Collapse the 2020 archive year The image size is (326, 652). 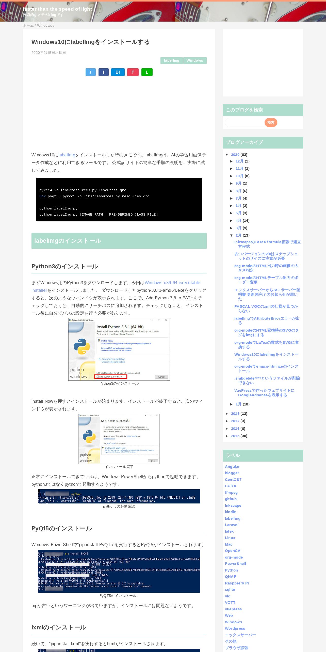227,155
